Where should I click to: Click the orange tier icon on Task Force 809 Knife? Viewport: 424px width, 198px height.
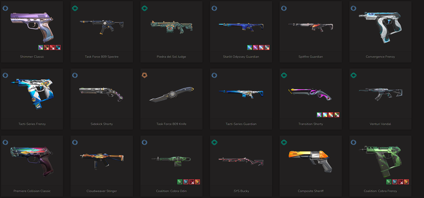click(x=145, y=75)
